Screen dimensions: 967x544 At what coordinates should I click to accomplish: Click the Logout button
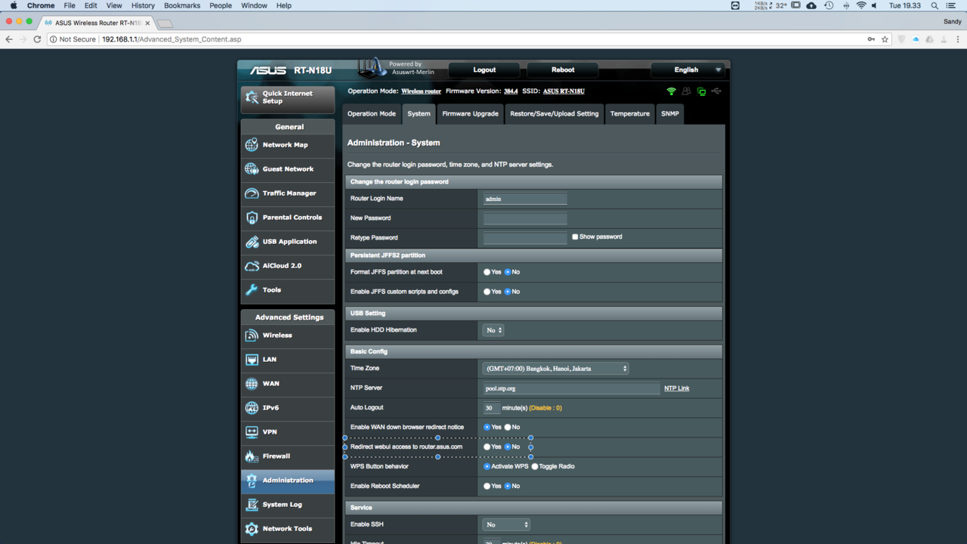pos(484,70)
